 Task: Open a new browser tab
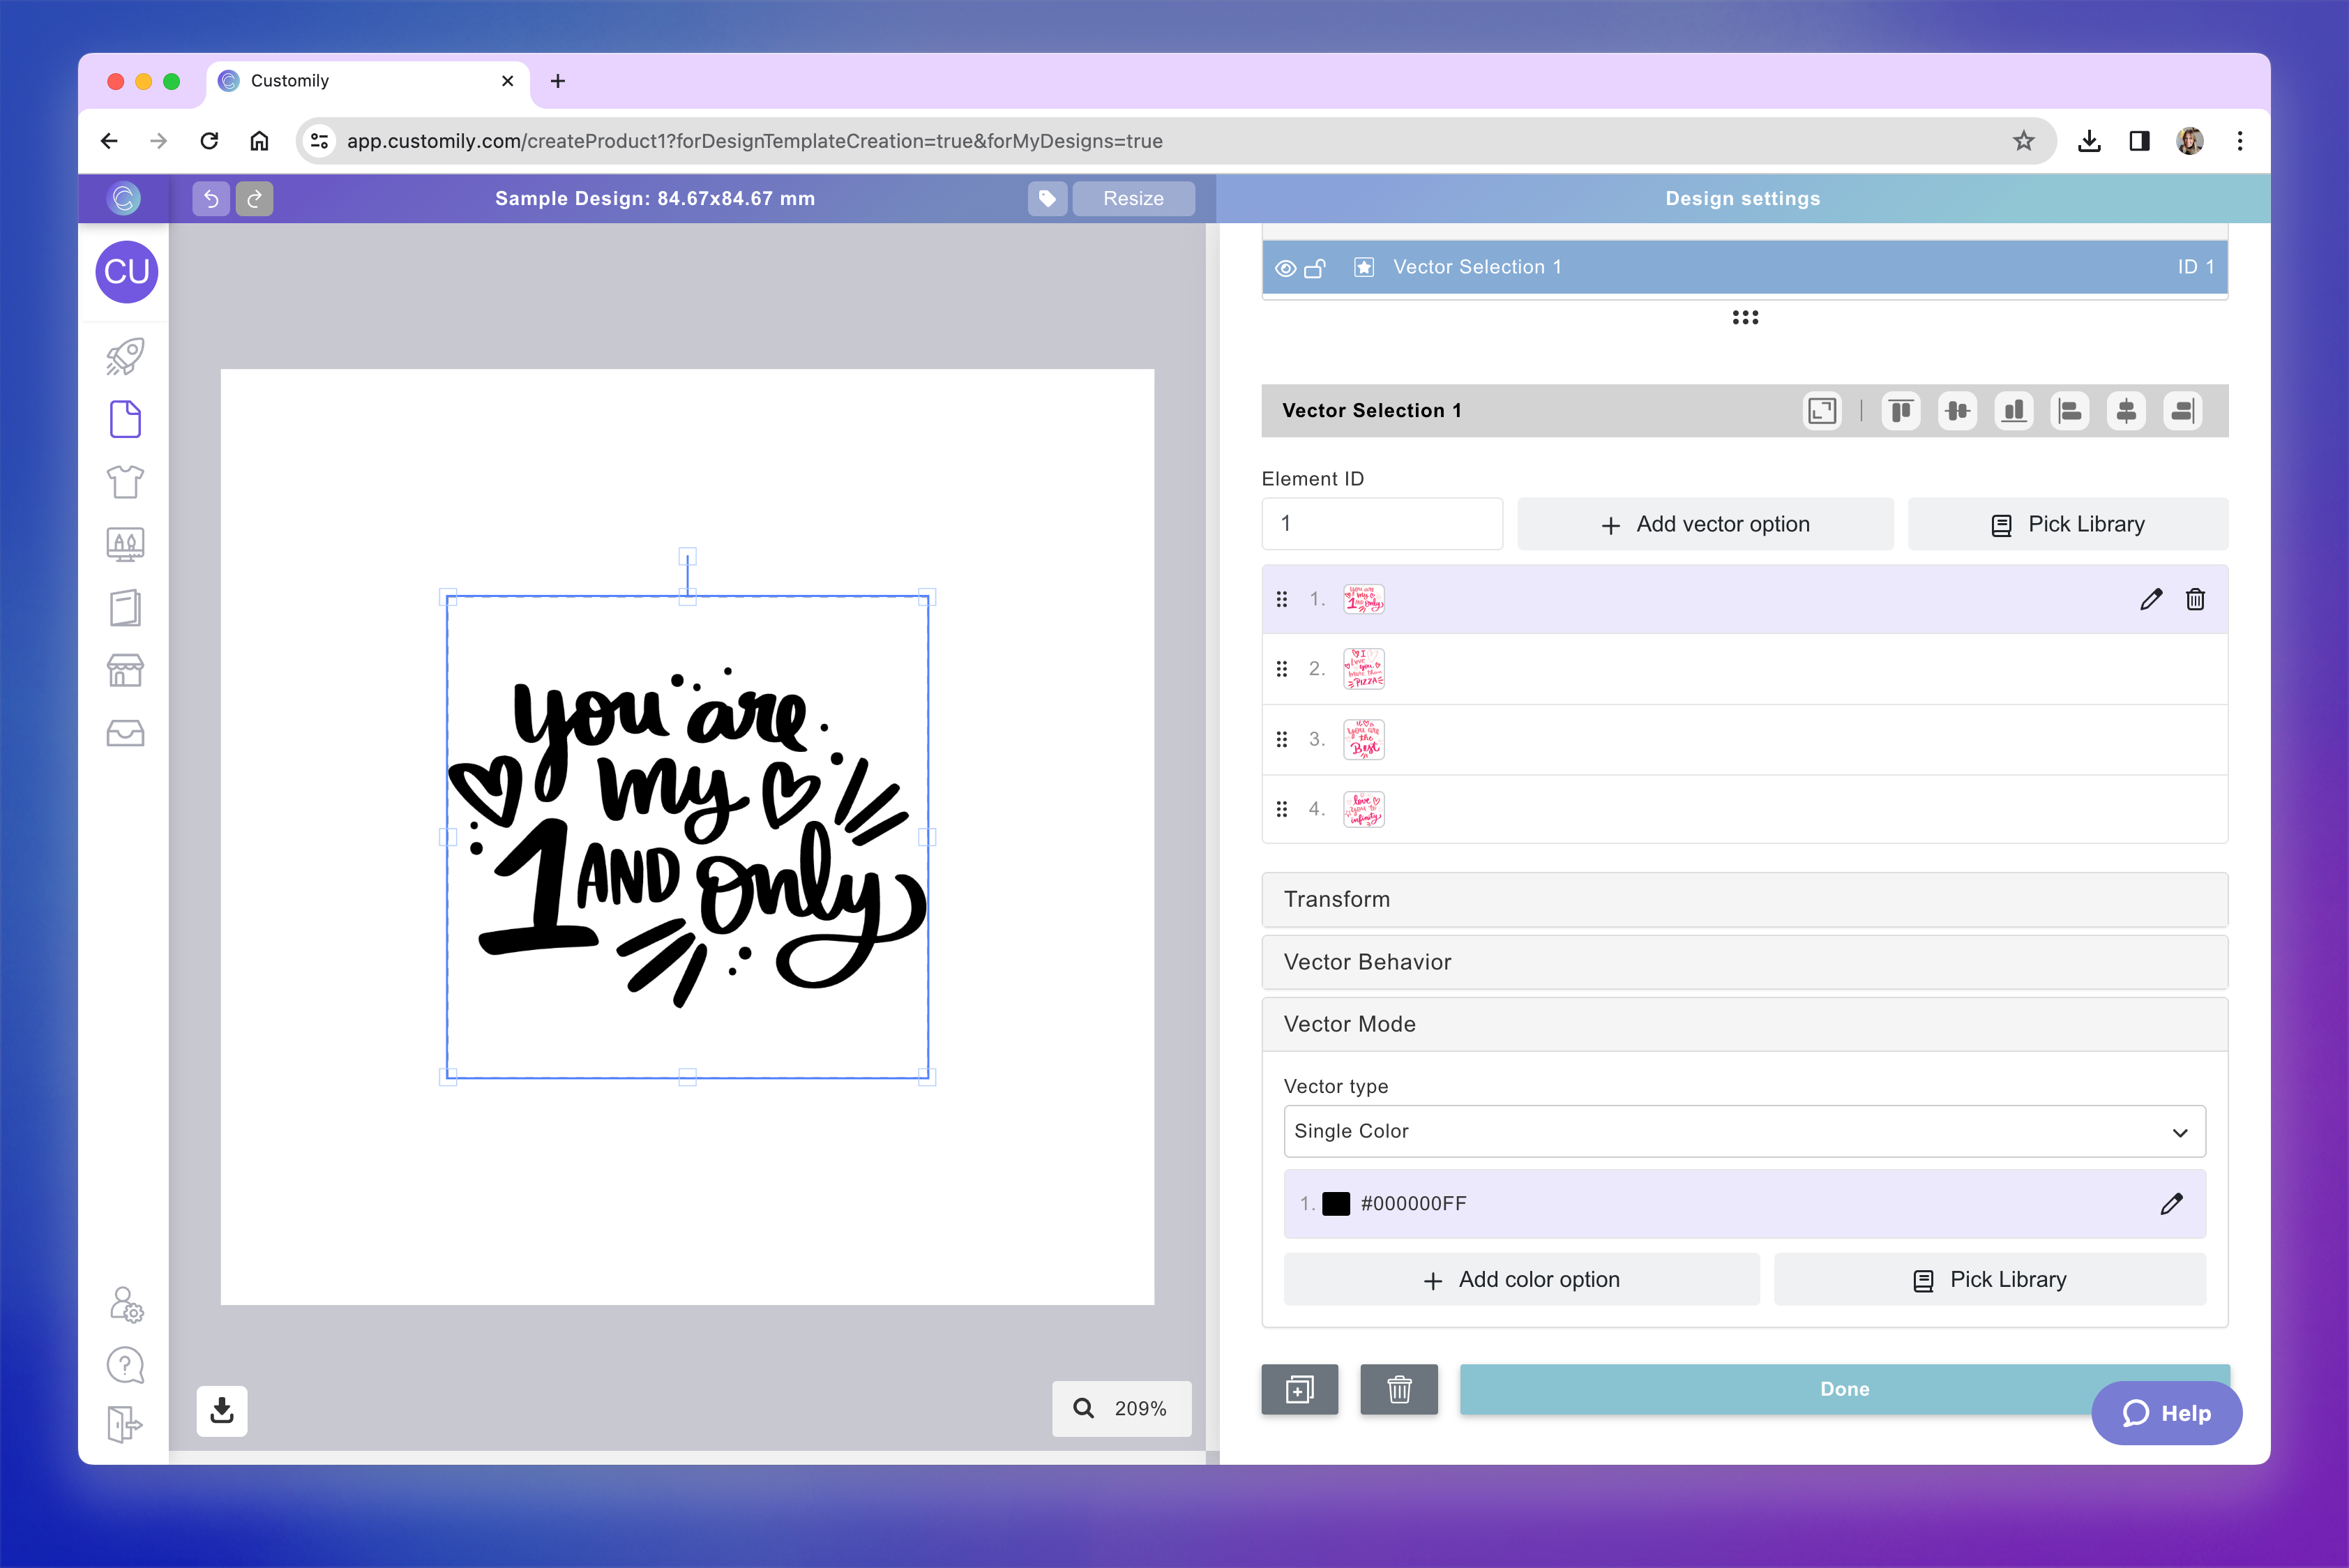pyautogui.click(x=558, y=81)
